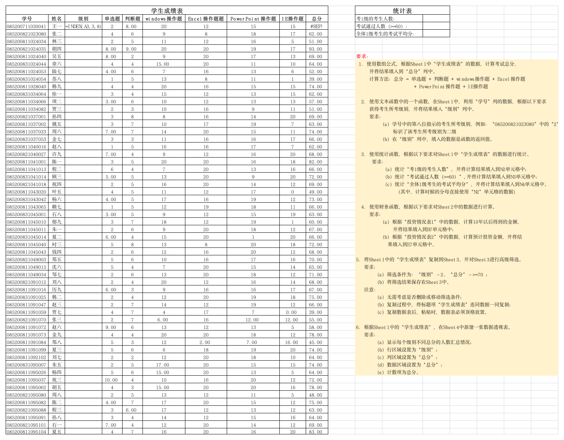The height and width of the screenshot is (440, 564).
Task: Select student ID 085200821095101
Action: (x=27, y=425)
